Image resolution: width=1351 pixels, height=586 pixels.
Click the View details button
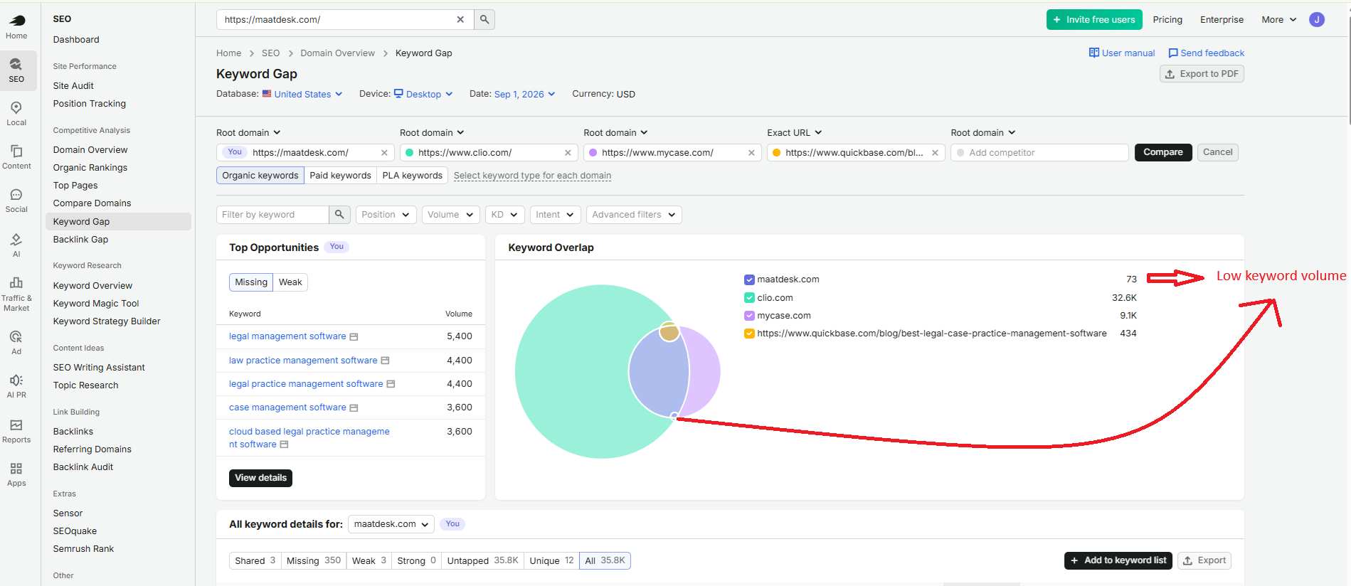(x=260, y=478)
